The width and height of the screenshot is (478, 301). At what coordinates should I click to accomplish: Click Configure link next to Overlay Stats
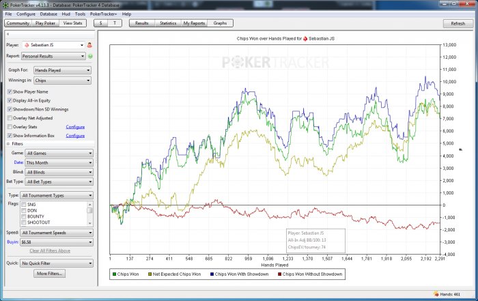point(75,127)
